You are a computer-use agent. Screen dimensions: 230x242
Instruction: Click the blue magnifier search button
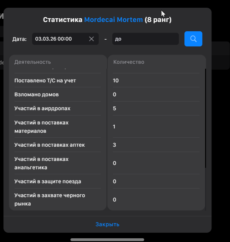pyautogui.click(x=193, y=39)
